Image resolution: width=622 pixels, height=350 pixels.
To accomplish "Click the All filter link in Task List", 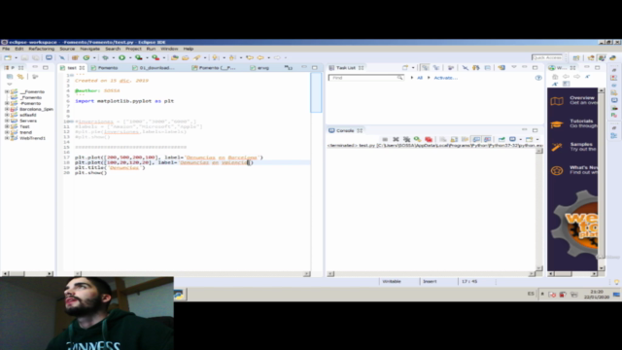I will [420, 78].
